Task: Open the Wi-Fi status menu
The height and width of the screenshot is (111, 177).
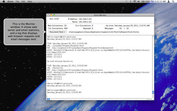Action: click(x=135, y=1)
